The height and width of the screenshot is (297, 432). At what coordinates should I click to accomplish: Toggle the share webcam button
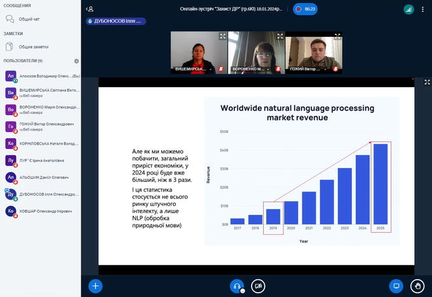[x=258, y=286]
